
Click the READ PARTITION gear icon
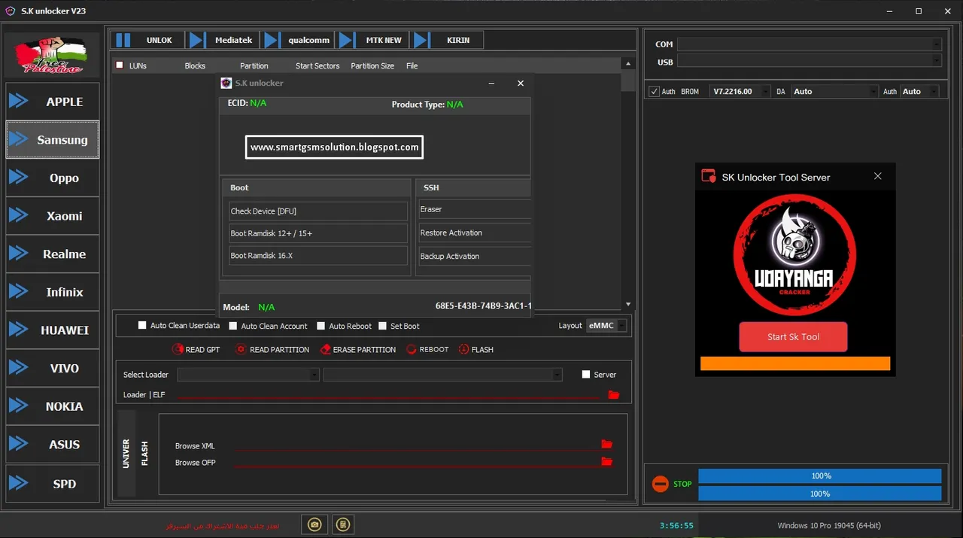click(x=241, y=349)
